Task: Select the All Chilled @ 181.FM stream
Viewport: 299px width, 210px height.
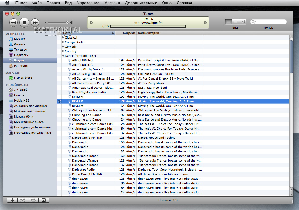Action: 173,74
